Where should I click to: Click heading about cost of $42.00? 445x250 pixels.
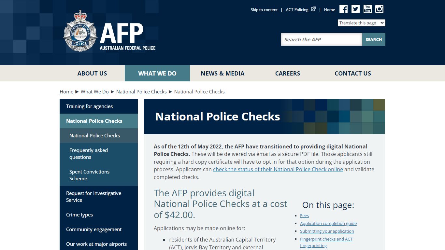pos(221,204)
